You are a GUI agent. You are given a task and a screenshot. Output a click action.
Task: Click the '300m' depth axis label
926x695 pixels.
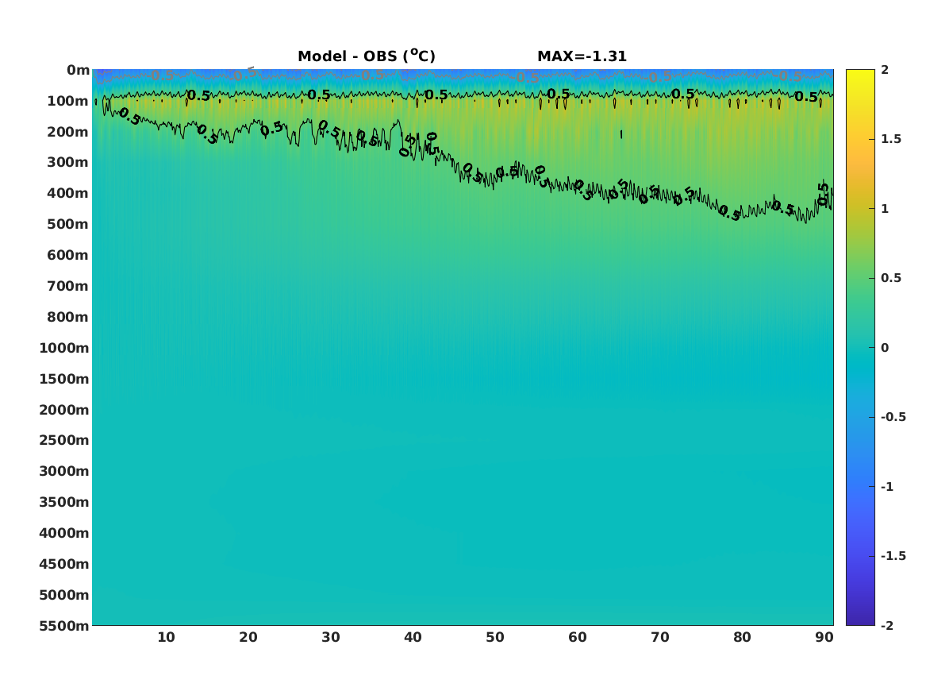point(68,163)
